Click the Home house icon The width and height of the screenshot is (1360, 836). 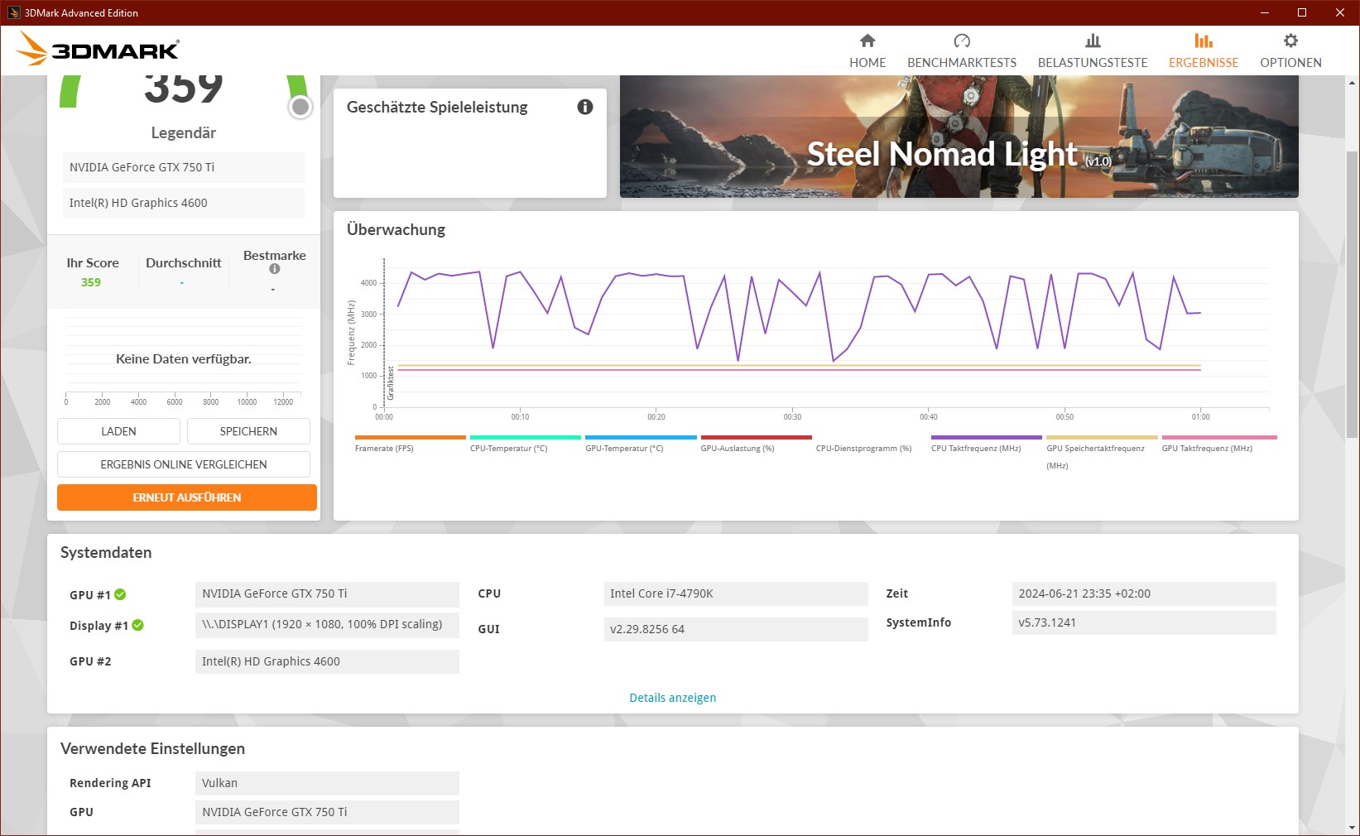click(867, 41)
